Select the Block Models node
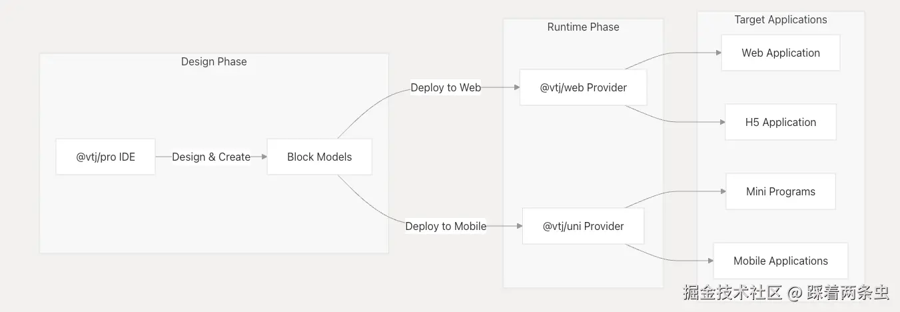The height and width of the screenshot is (312, 900). (319, 157)
